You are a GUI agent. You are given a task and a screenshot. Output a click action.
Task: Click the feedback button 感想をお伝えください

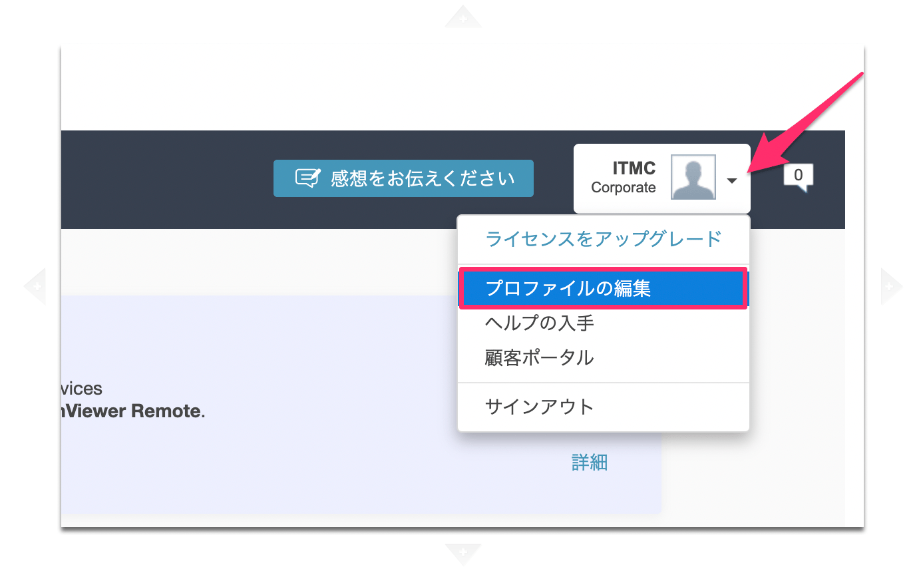coord(403,178)
